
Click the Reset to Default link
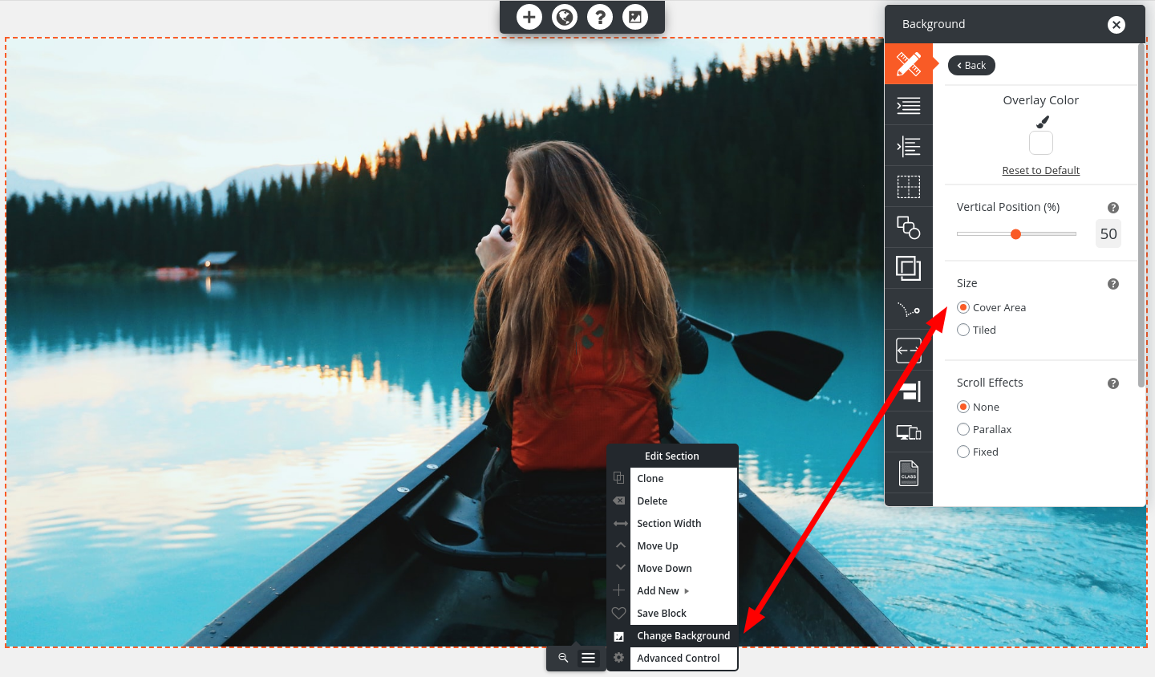[x=1040, y=170]
